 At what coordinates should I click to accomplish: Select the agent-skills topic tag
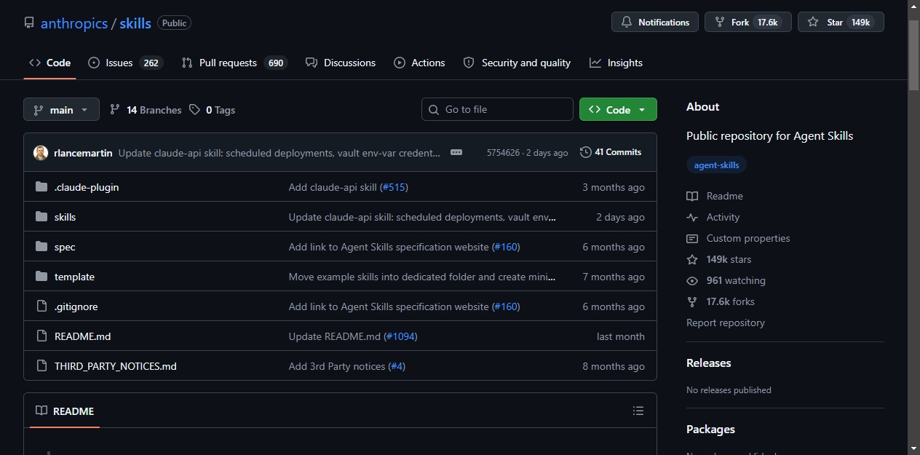point(716,165)
